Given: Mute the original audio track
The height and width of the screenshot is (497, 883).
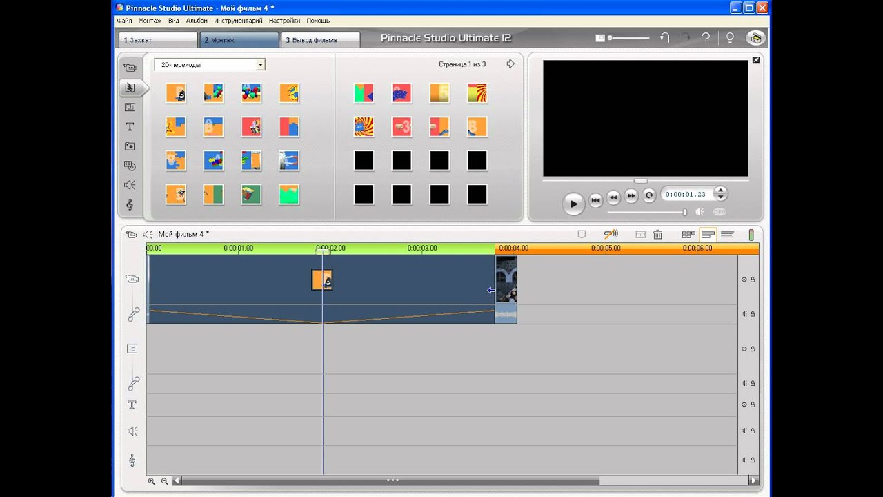Looking at the screenshot, I should (744, 314).
